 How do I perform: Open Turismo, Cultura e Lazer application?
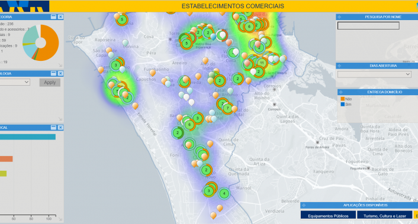[385, 216]
